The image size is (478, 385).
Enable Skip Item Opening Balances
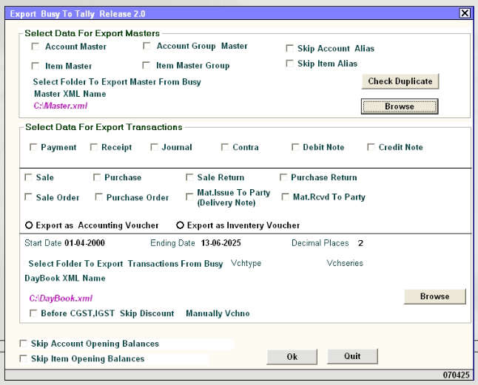point(23,358)
